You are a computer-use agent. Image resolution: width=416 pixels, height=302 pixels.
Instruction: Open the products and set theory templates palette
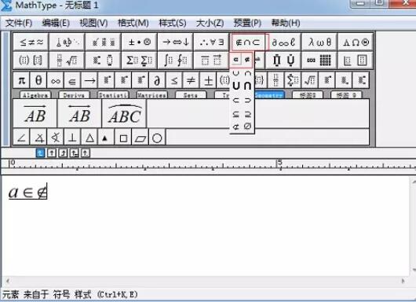[x=283, y=61]
